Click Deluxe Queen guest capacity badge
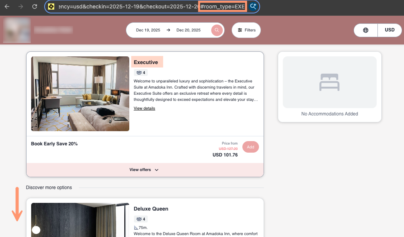 click(141, 219)
